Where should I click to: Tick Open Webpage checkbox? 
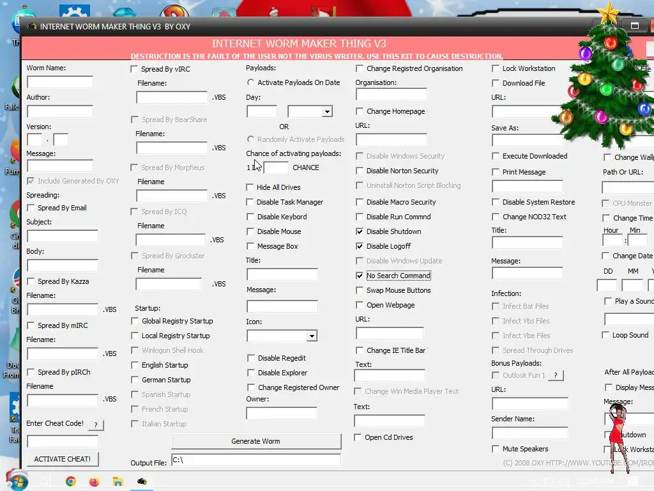point(359,305)
